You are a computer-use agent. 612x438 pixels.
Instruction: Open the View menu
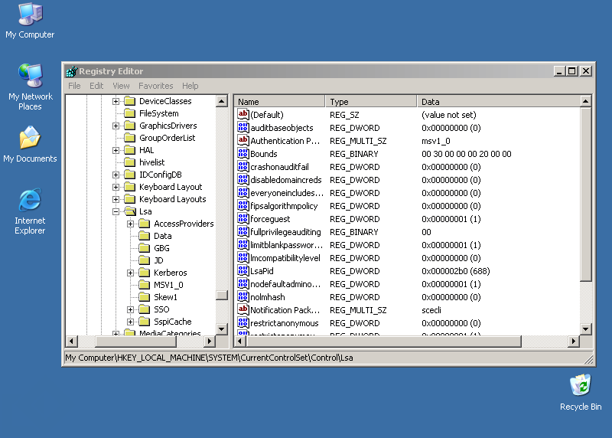coord(121,86)
